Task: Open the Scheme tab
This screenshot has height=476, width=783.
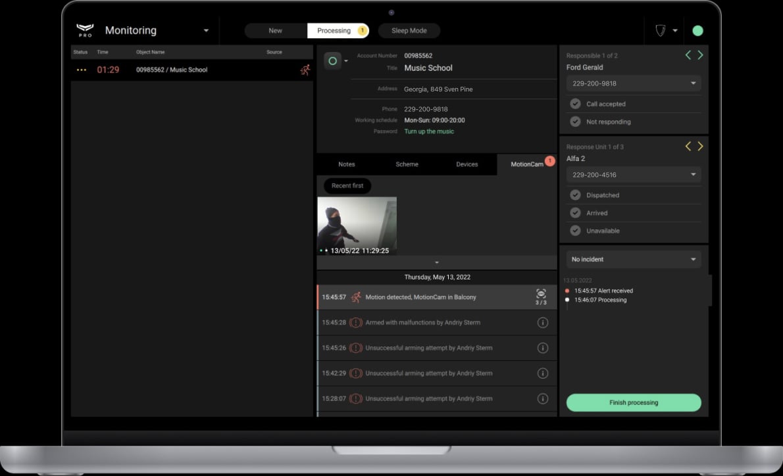Action: (407, 164)
